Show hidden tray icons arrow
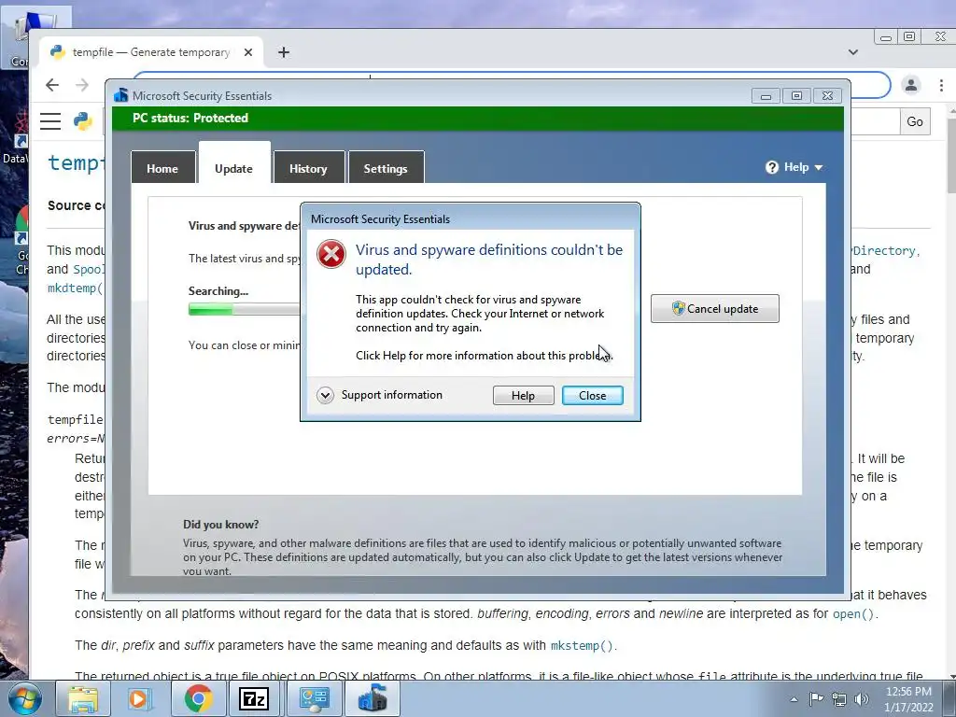Screen dimensions: 956x717 pos(794,699)
